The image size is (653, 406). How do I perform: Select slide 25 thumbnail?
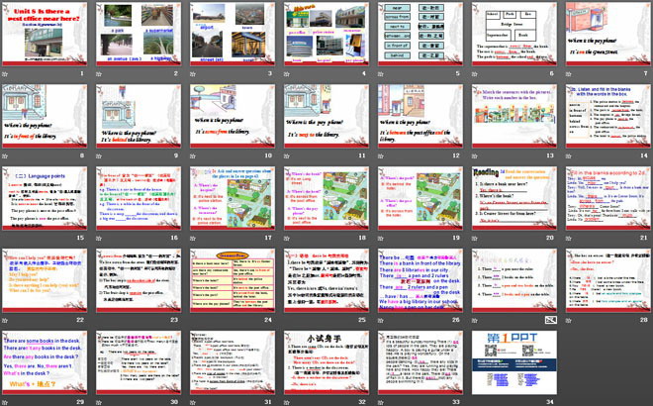click(x=326, y=280)
